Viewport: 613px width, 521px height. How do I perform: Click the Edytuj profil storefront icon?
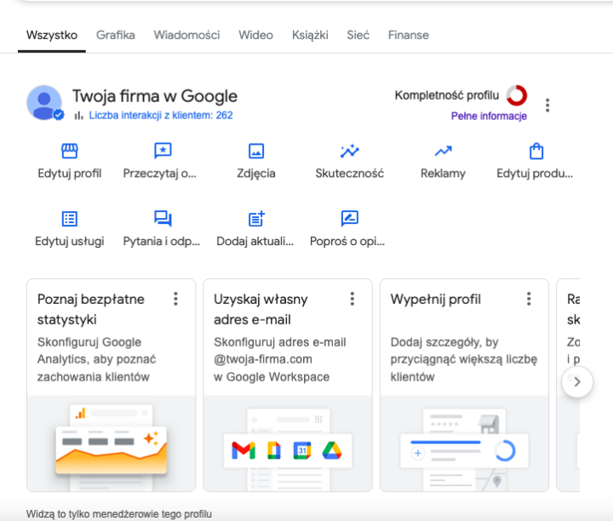[x=70, y=152]
